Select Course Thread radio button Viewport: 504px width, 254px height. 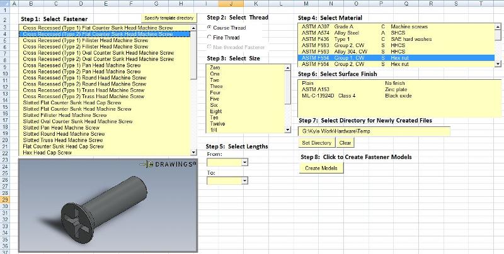pyautogui.click(x=209, y=28)
